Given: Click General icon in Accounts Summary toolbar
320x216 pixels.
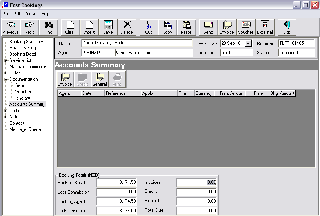Looking at the screenshot, I should pos(100,77).
